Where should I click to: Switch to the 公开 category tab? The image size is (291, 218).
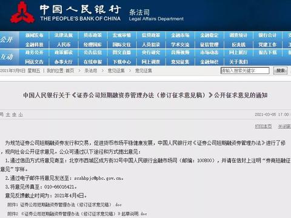pyautogui.click(x=7, y=39)
